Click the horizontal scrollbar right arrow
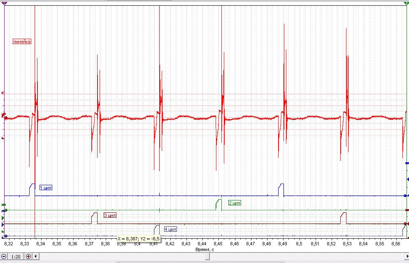 point(406,256)
